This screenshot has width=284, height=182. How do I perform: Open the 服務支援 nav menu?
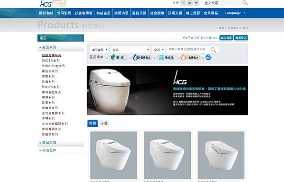pyautogui.click(x=139, y=13)
